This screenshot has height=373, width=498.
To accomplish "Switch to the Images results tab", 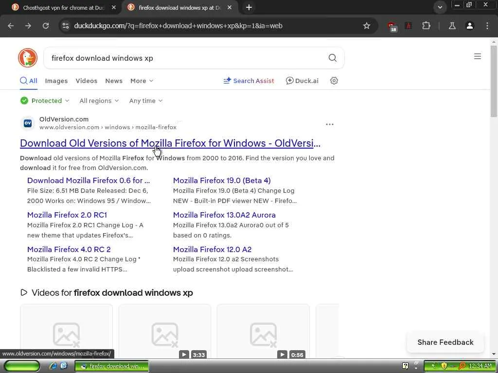I will click(x=56, y=81).
